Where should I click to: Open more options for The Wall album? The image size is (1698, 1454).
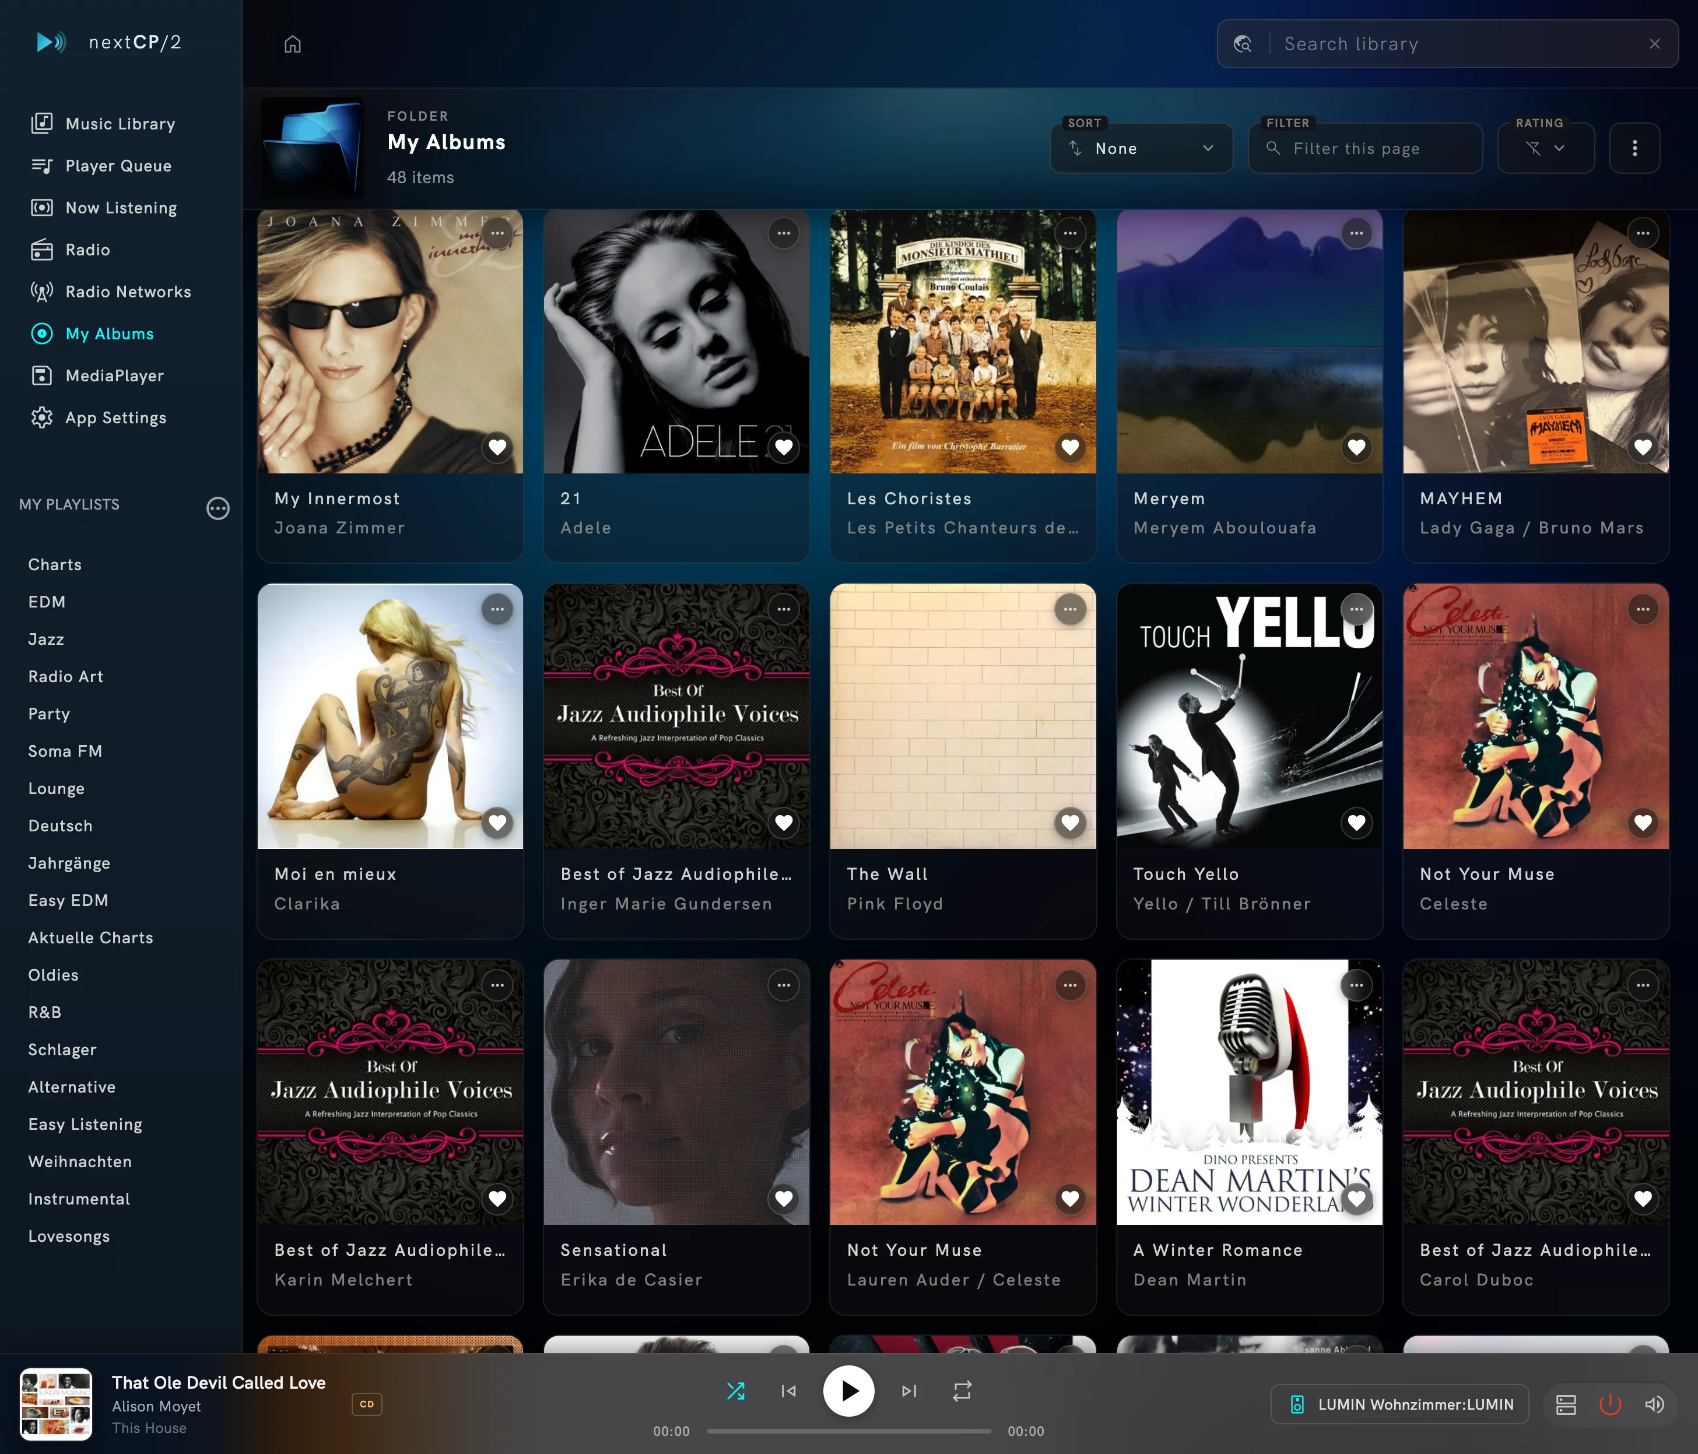tap(1070, 609)
